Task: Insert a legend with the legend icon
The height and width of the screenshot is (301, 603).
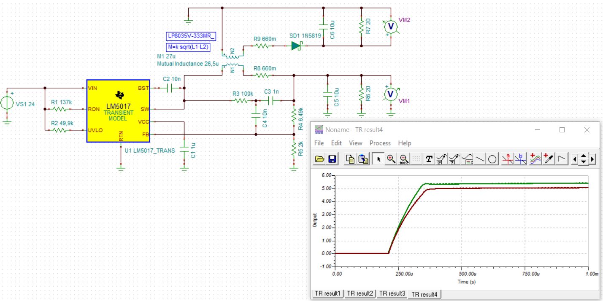Action: coord(467,159)
